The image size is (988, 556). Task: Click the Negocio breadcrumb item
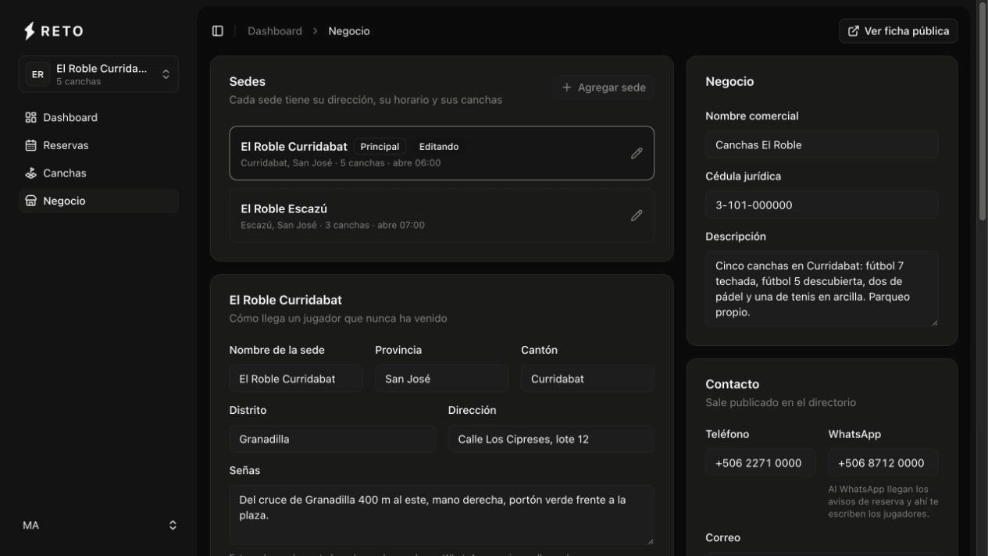coord(349,31)
